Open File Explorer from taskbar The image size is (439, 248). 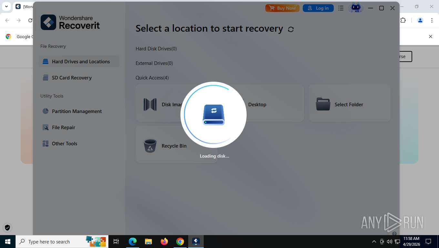click(x=148, y=242)
